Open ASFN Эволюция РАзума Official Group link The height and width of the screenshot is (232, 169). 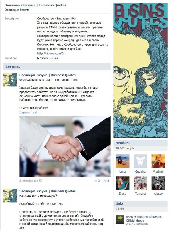[x=144, y=218]
